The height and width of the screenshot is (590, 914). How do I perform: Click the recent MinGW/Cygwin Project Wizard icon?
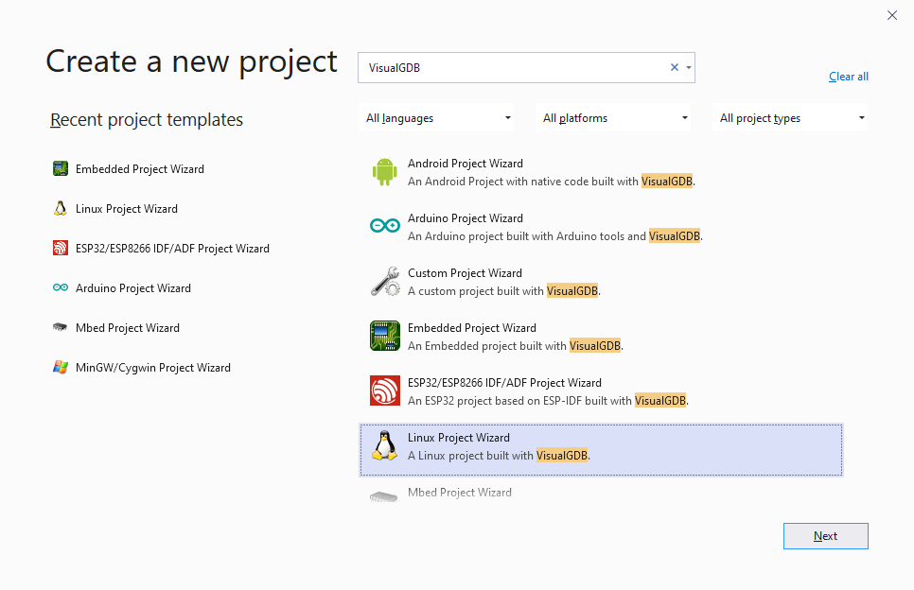61,368
